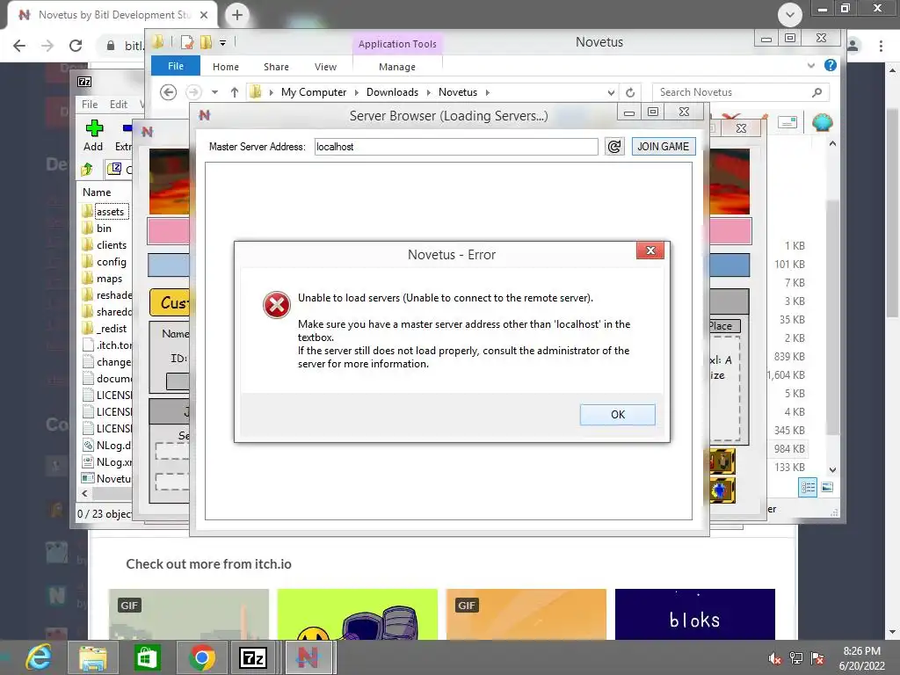The height and width of the screenshot is (675, 900).
Task: Click Properties icon in Quick Access Toolbar
Action: [186, 42]
